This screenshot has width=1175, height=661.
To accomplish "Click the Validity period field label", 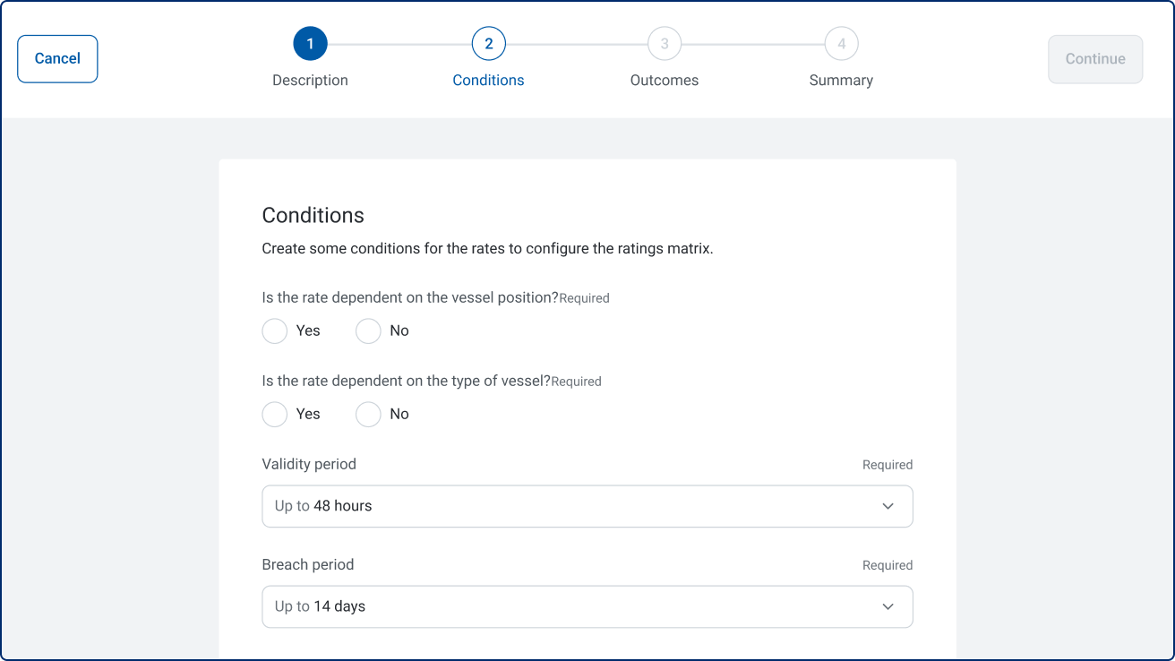I will (309, 464).
